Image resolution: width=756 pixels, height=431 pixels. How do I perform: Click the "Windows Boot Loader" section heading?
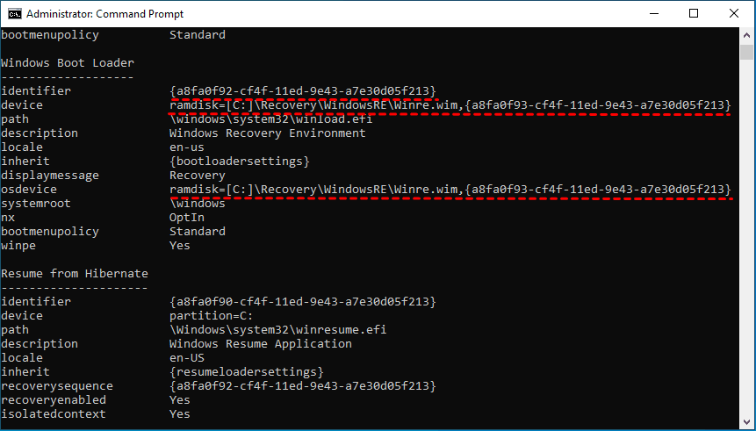coord(68,63)
